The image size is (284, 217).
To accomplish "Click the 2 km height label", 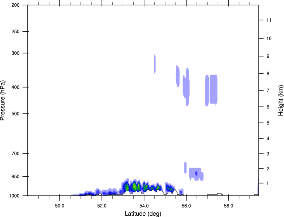I will click(x=268, y=169).
